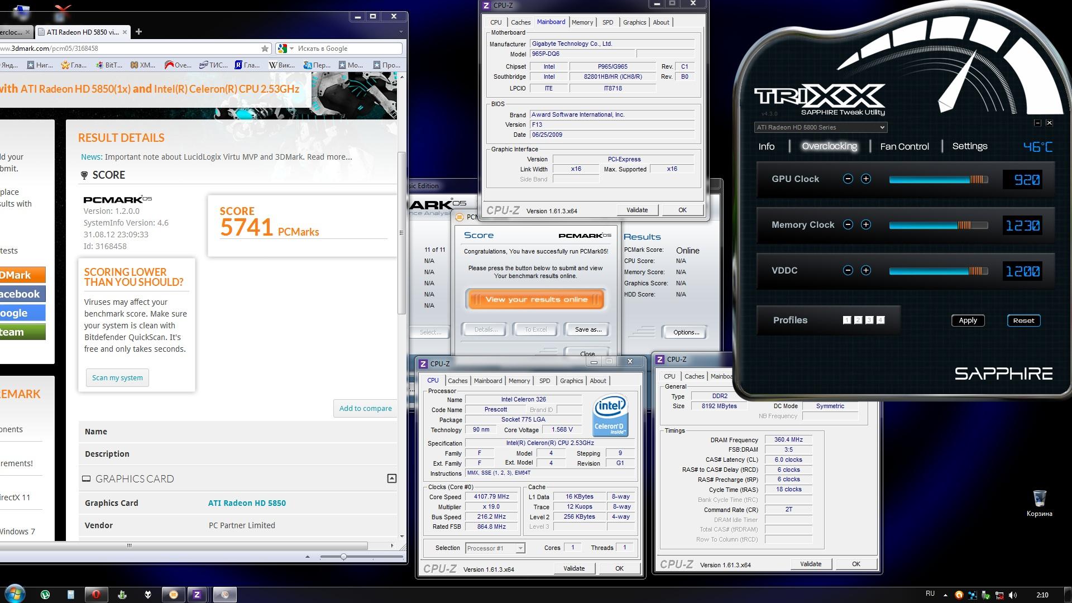Open Graphics tab in bottom-left CPU-Z window

[x=571, y=381]
